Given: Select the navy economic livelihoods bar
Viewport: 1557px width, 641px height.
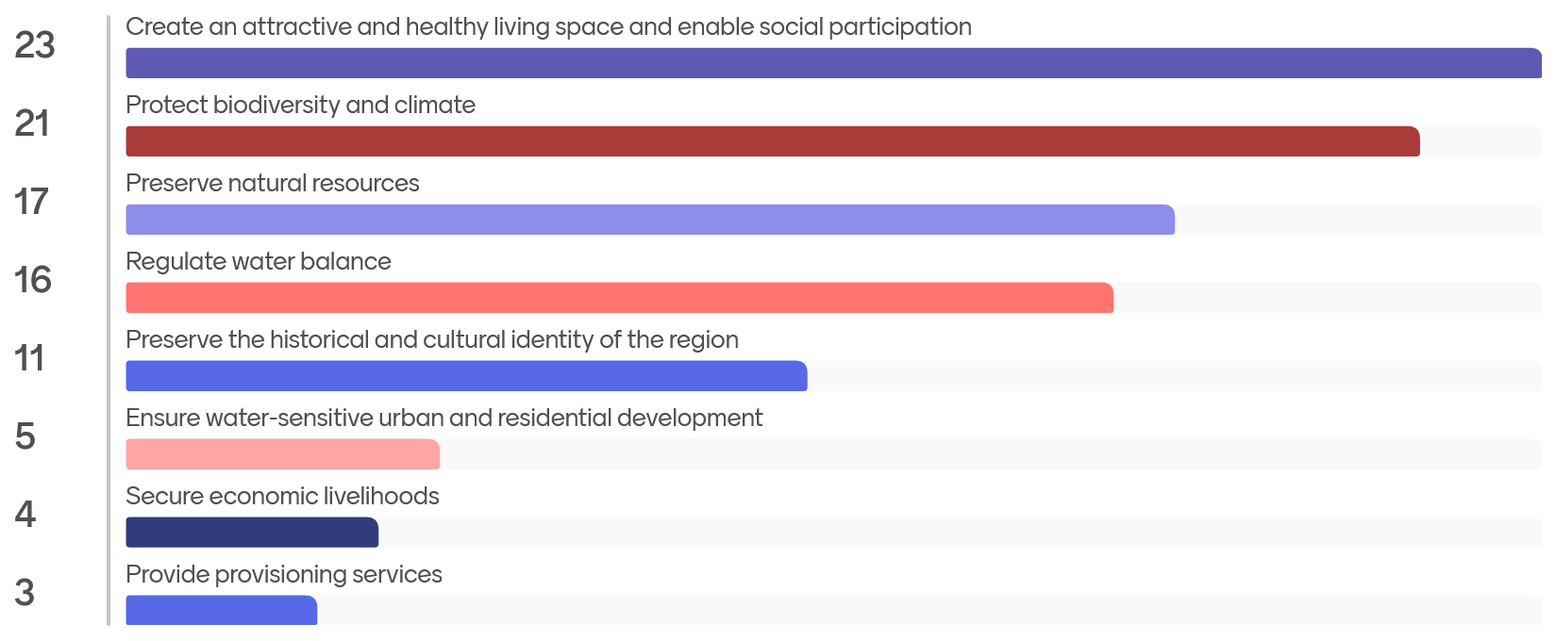Looking at the screenshot, I should pyautogui.click(x=252, y=533).
